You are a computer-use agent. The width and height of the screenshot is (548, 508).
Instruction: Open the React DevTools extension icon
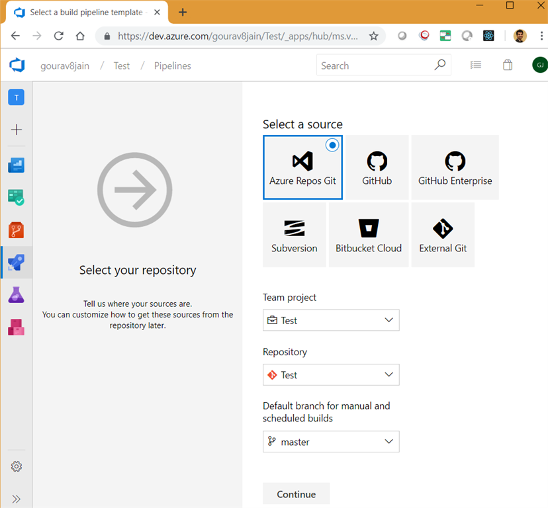coord(488,36)
